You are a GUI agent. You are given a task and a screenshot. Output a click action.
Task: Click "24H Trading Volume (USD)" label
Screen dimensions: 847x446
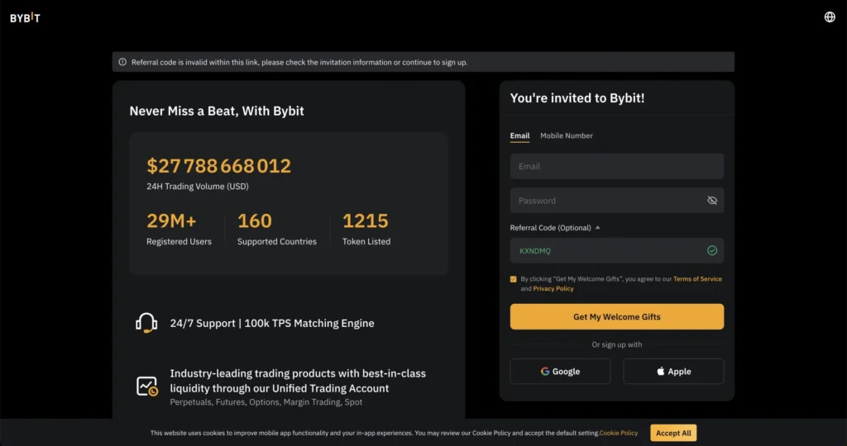(x=197, y=187)
